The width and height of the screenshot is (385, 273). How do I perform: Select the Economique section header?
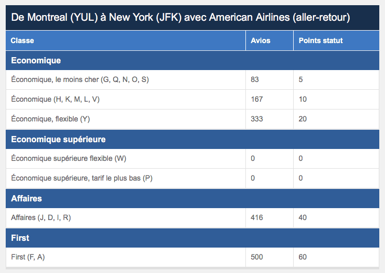(x=36, y=61)
